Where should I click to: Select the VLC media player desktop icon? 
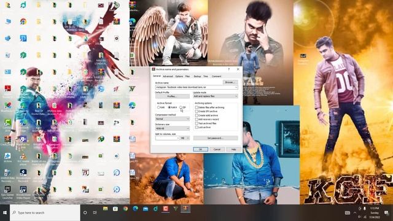coord(23,158)
